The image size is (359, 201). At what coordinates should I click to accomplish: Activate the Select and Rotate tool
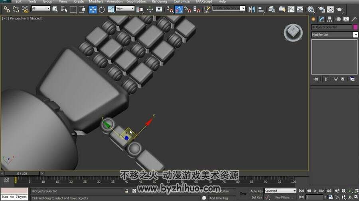[102, 10]
